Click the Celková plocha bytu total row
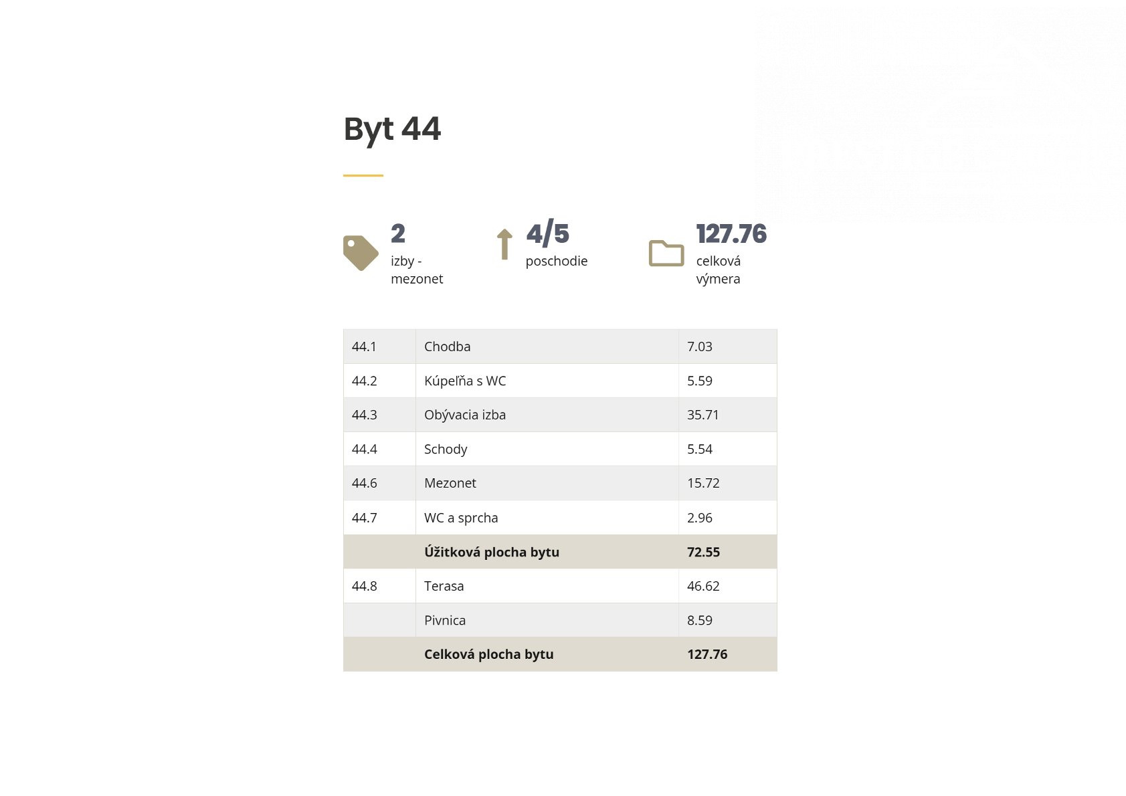Image resolution: width=1126 pixels, height=796 pixels. click(x=560, y=654)
